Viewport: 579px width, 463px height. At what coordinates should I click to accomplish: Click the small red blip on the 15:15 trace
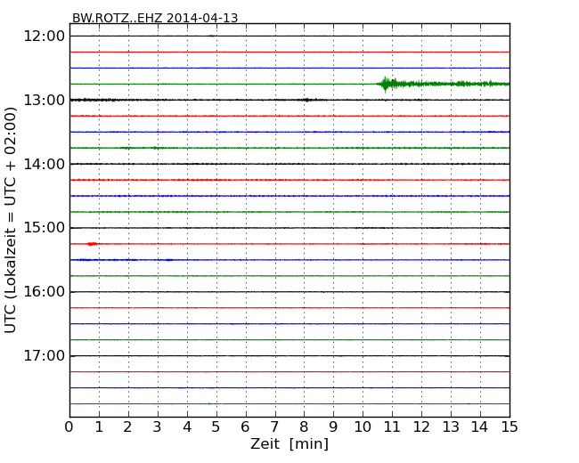coord(91,244)
